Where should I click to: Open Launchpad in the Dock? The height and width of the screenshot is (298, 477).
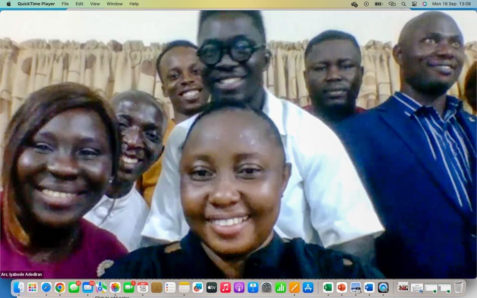click(x=32, y=288)
